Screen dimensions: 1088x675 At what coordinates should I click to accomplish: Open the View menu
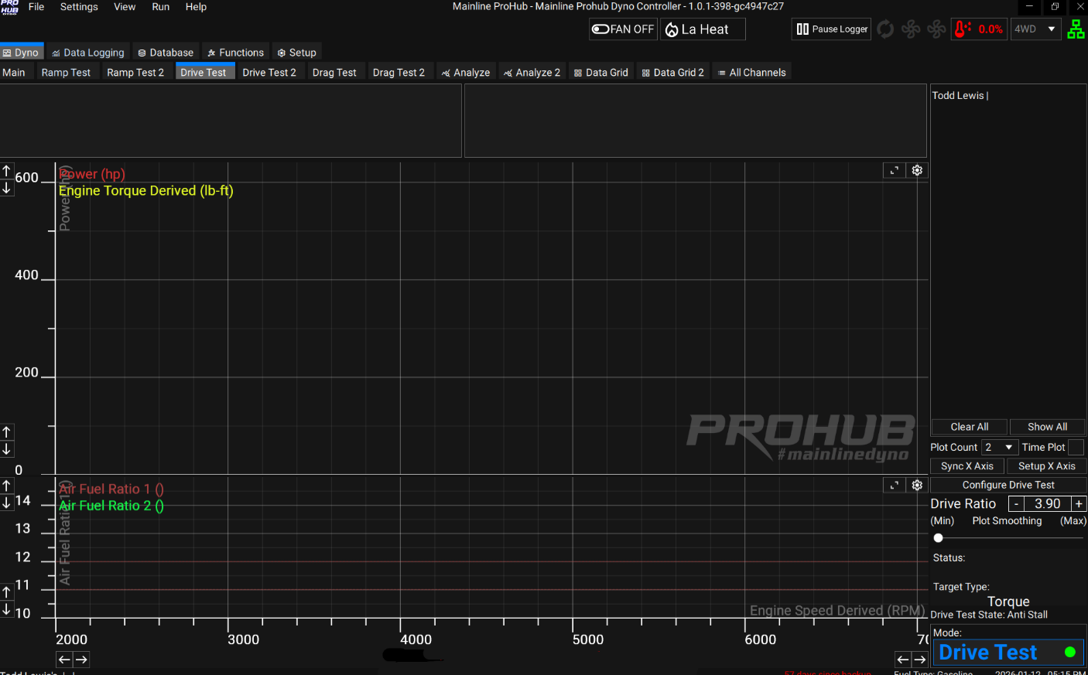coord(125,7)
